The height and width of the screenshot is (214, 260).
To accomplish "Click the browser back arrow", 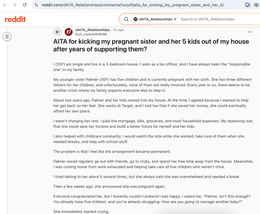I will coord(5,5).
